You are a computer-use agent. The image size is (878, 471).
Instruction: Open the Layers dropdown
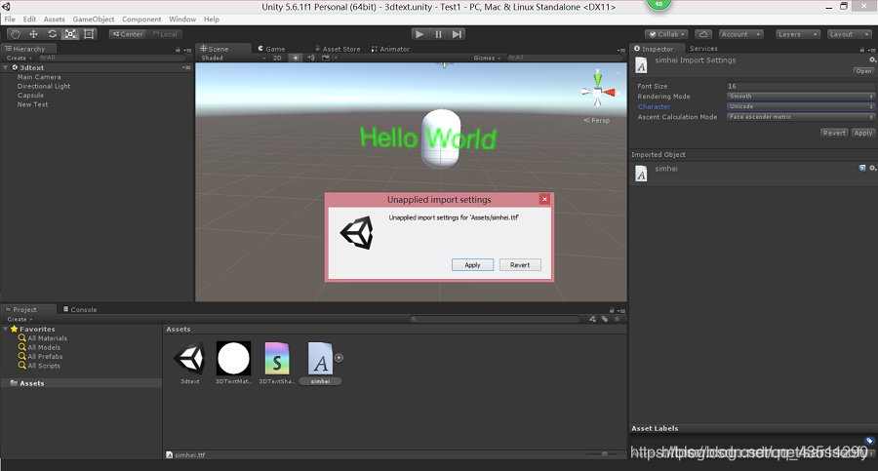pyautogui.click(x=798, y=34)
